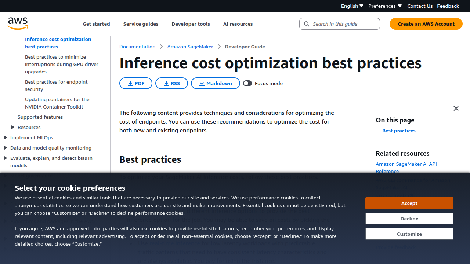
Task: Click the Feedback link
Action: pos(448,6)
